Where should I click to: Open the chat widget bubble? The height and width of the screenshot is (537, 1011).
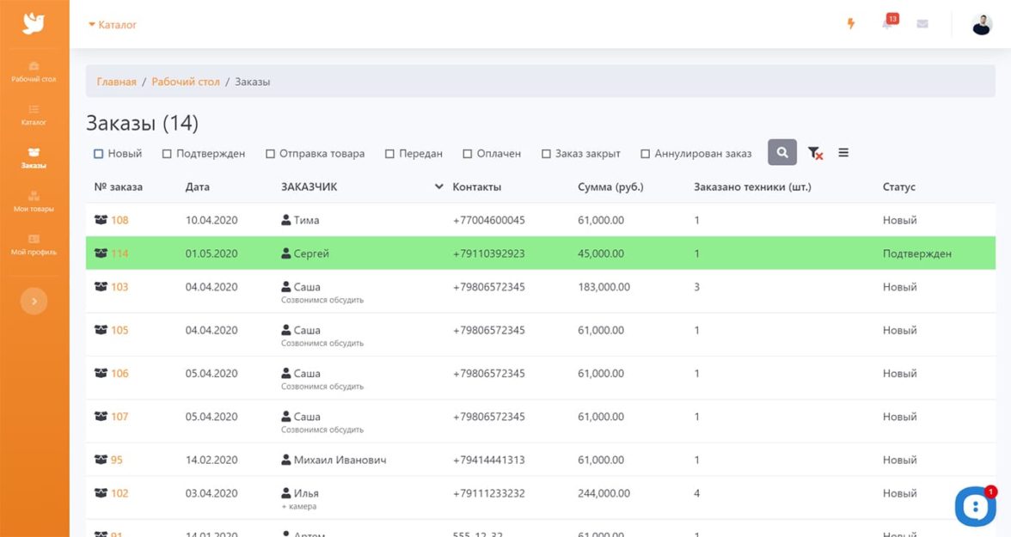click(975, 505)
